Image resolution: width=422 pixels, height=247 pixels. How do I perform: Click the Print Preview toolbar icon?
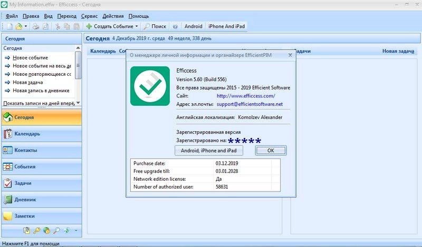point(46,26)
